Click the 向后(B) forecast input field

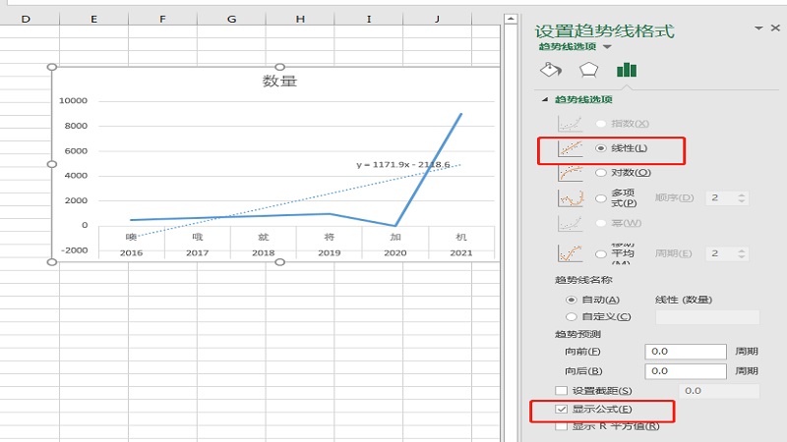point(685,371)
